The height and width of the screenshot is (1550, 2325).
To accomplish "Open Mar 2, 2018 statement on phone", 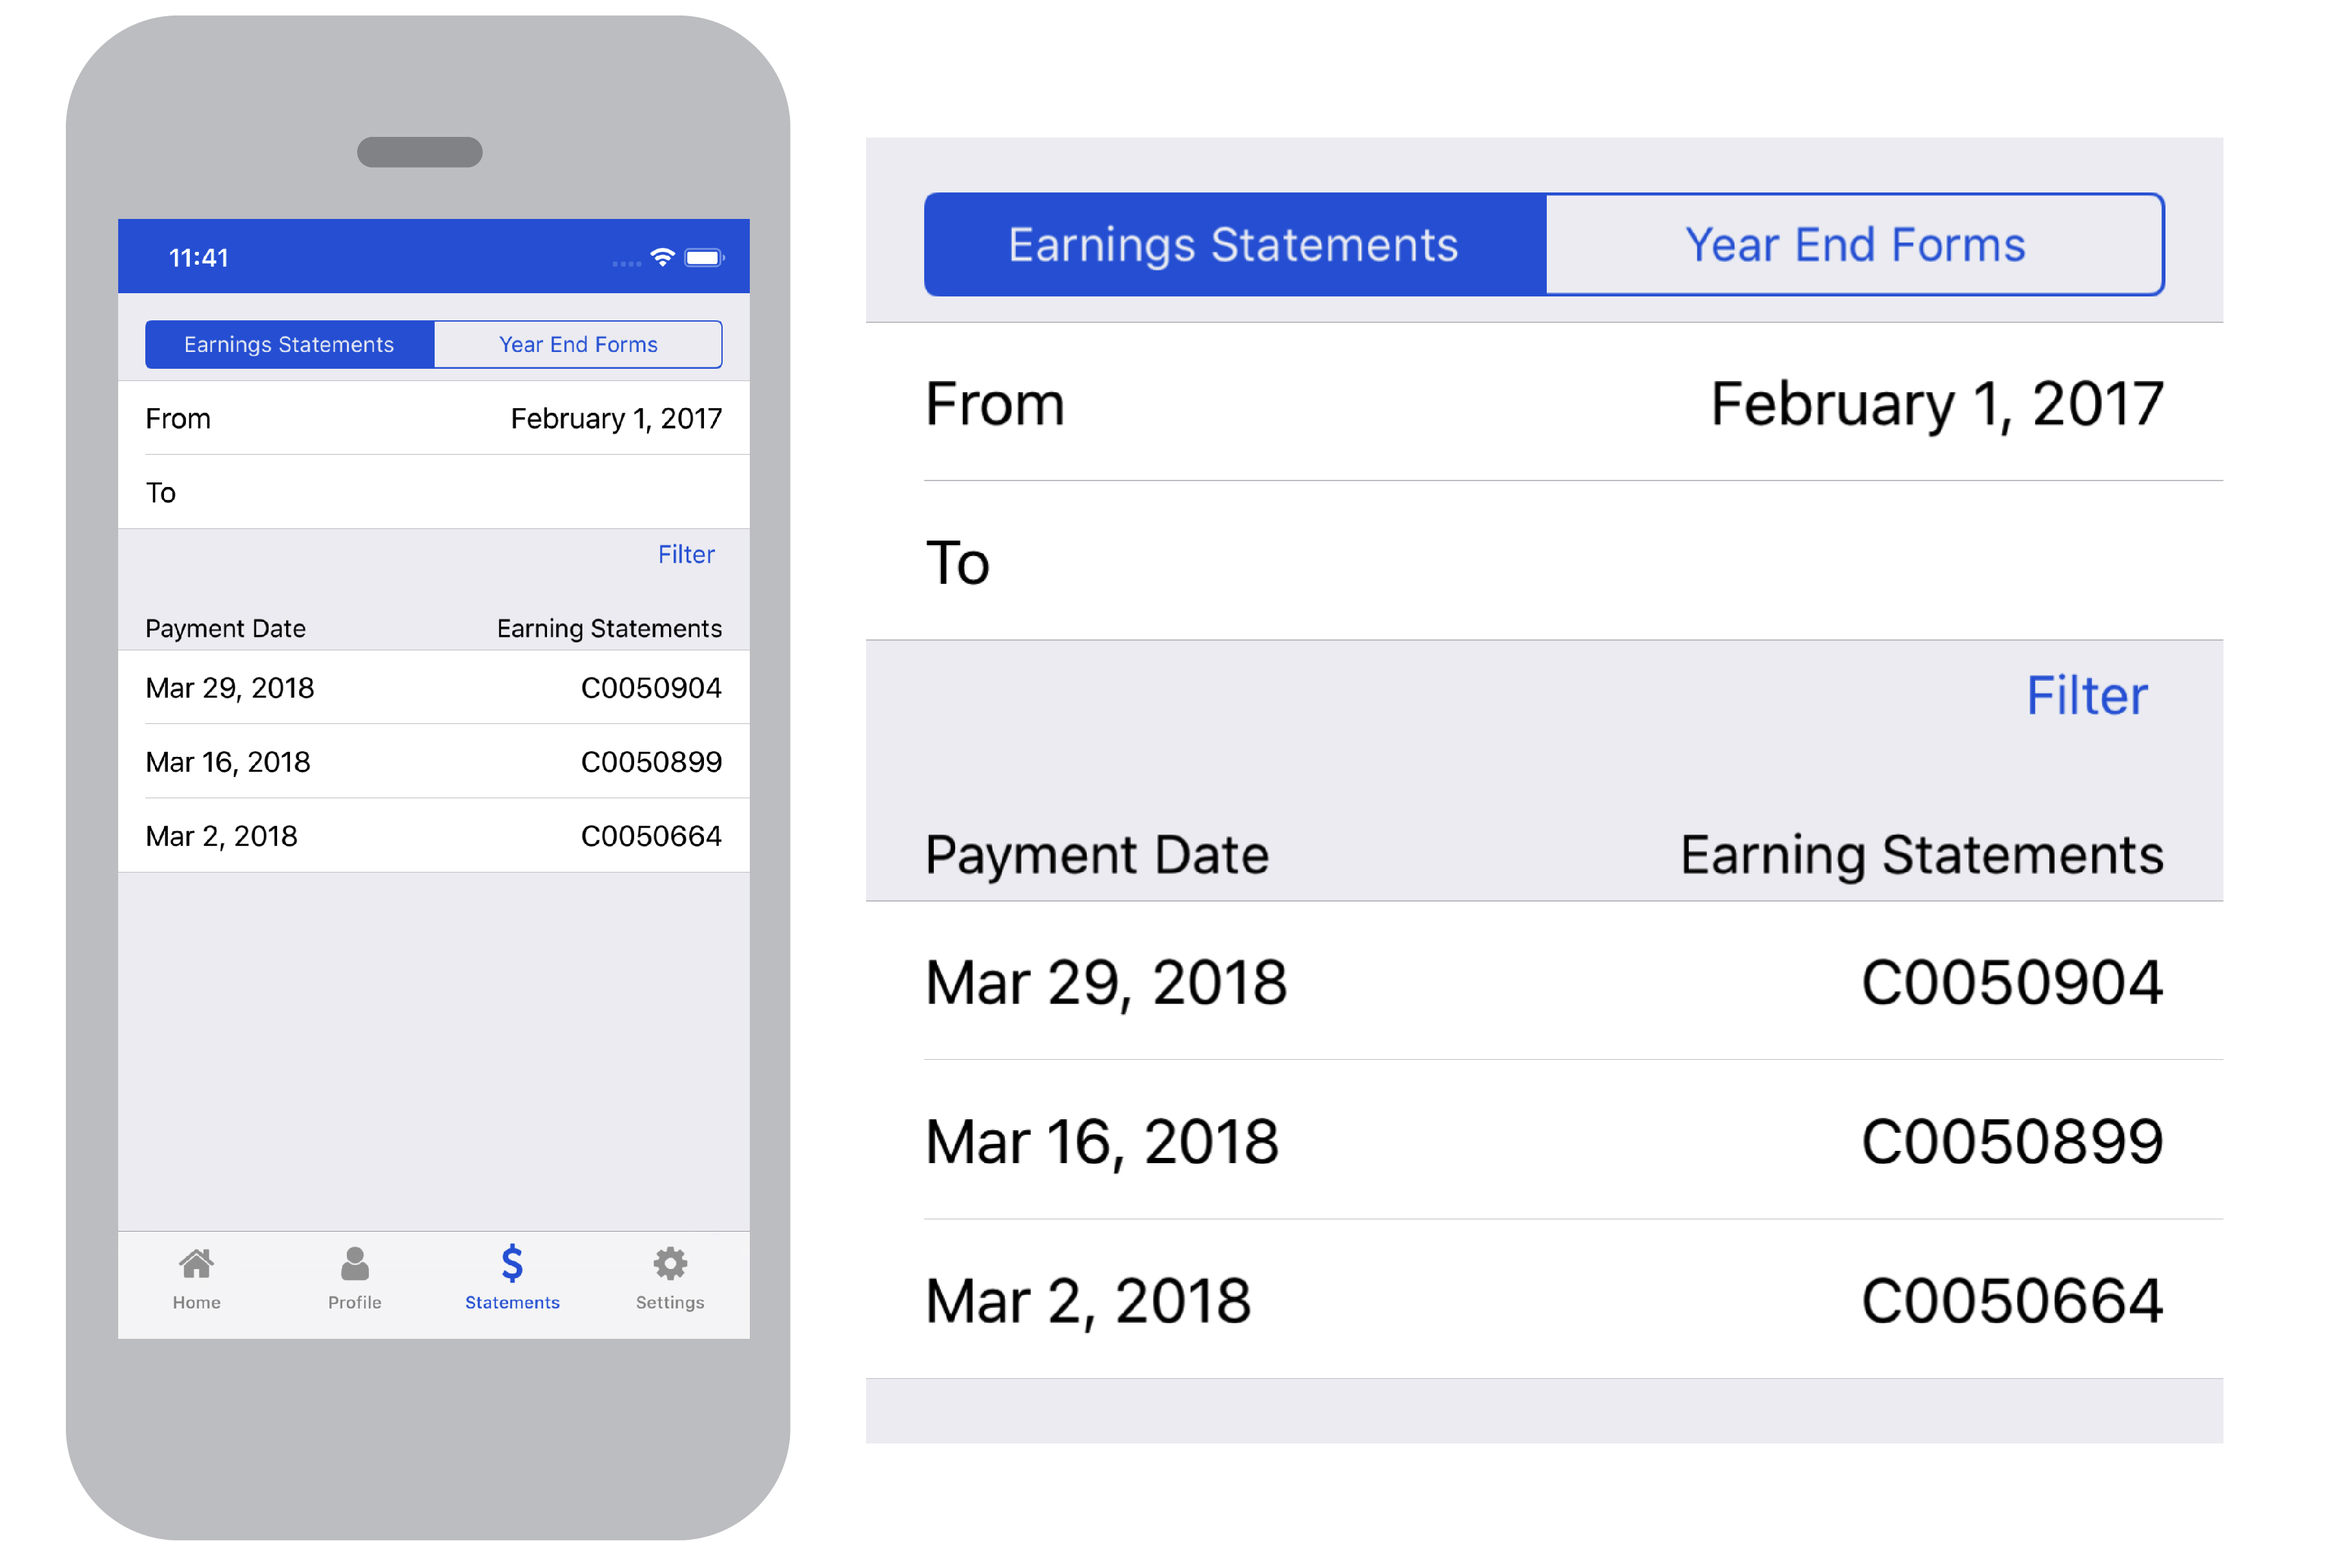I will 434,835.
